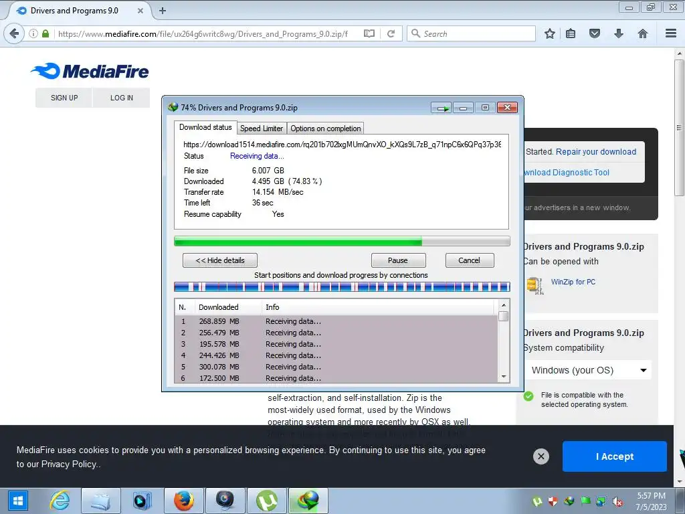Open the Options on completion tab
Screen dimensions: 685x514
(326, 128)
